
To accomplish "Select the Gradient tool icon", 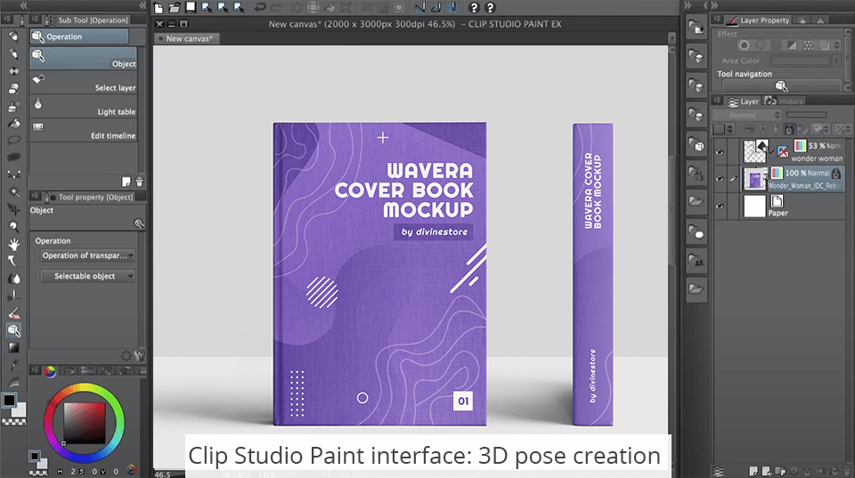I will pos(13,347).
